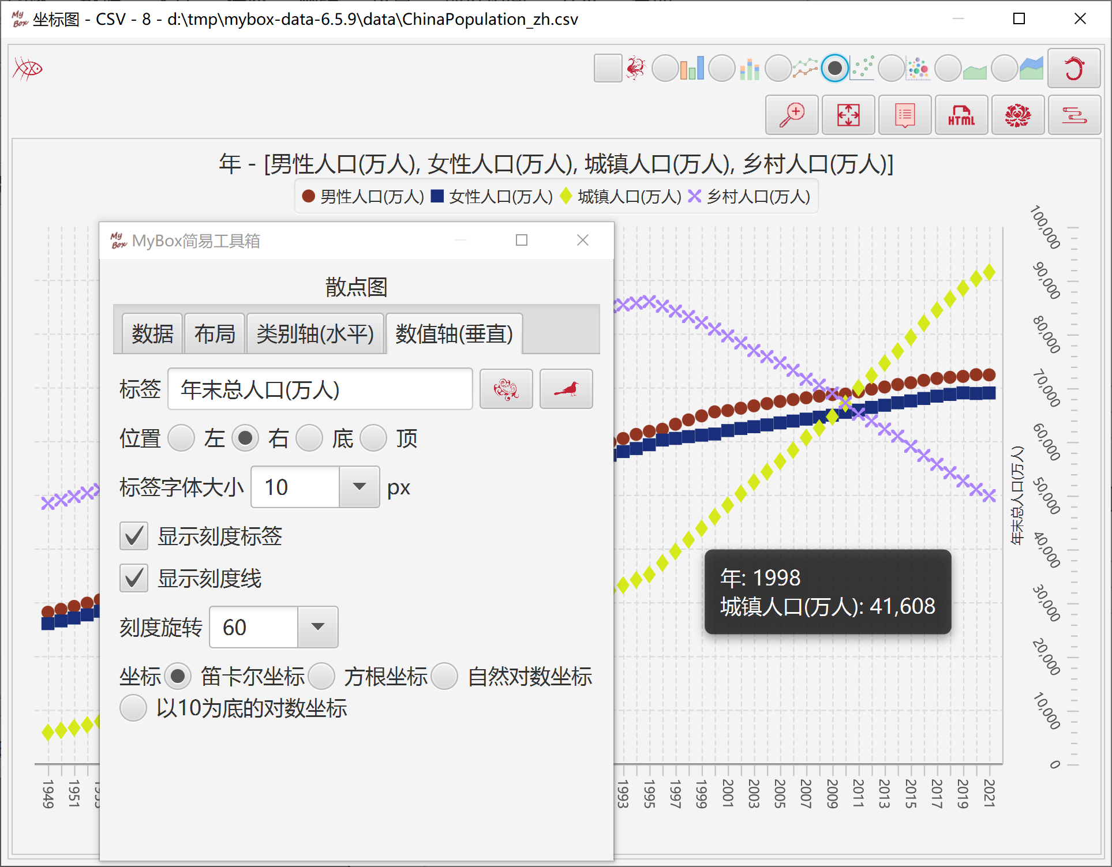Click 男性人口(万人) legend entry

click(x=364, y=197)
